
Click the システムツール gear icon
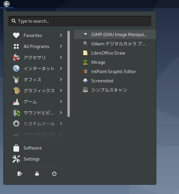coord(16,124)
